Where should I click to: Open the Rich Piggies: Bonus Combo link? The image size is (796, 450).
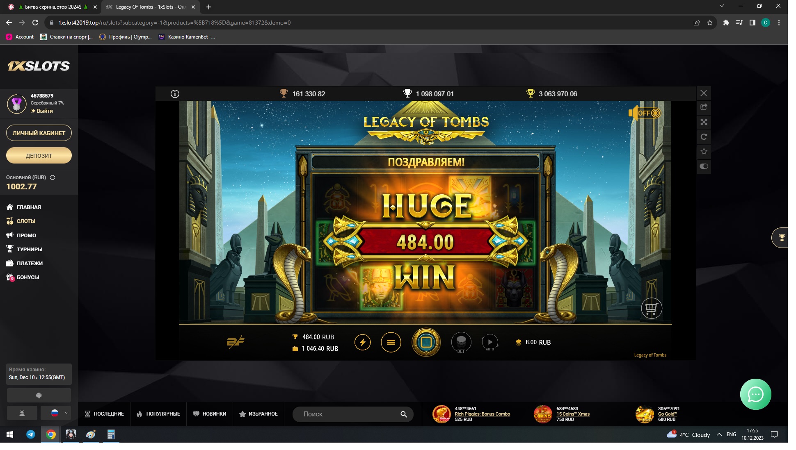[x=482, y=414]
